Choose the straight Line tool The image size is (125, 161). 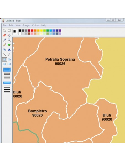click(x=4, y=55)
